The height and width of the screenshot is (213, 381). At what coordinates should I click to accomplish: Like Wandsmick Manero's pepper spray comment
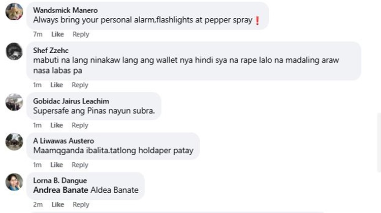[x=57, y=34]
